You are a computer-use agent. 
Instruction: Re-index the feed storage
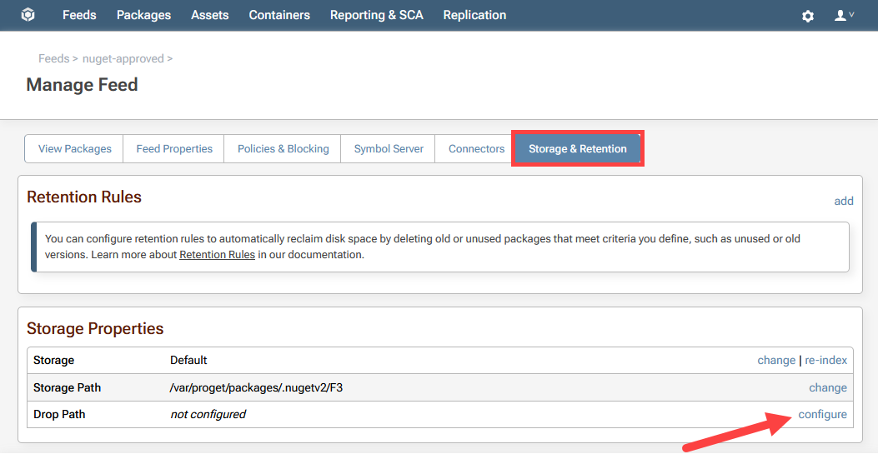(825, 360)
